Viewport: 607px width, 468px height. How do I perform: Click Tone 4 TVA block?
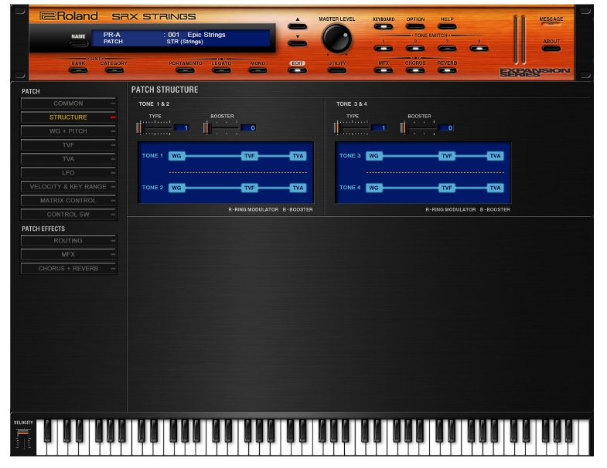pos(495,188)
